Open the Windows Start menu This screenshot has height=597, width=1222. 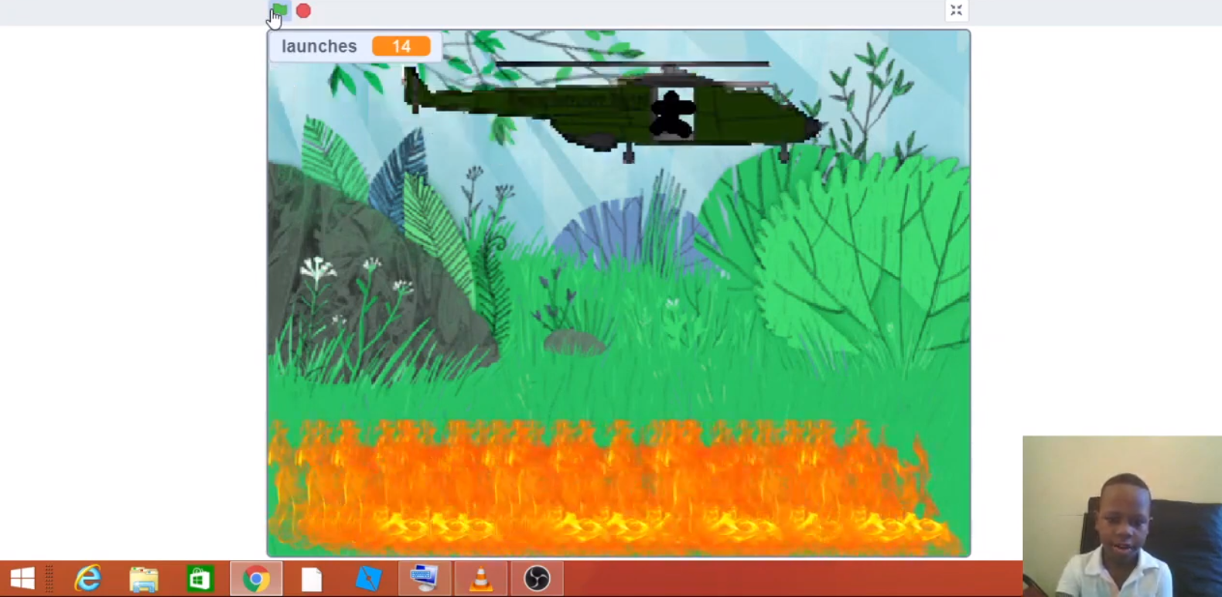click(x=22, y=578)
